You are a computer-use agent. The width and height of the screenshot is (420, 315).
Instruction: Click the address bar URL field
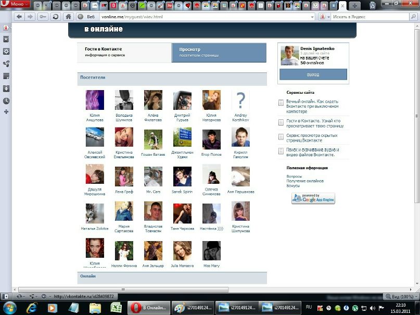click(x=205, y=17)
